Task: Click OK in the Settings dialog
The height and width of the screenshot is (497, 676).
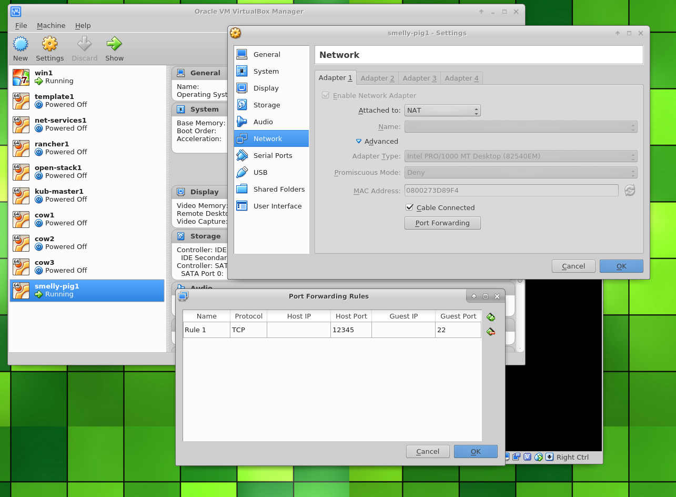Action: click(x=621, y=266)
